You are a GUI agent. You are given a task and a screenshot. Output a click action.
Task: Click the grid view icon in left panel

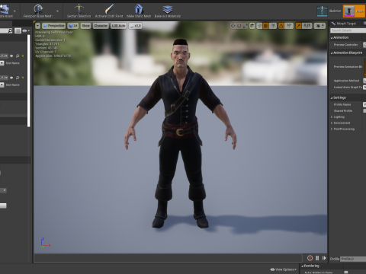point(18,30)
